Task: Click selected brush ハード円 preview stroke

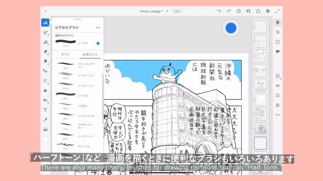Action: click(x=66, y=42)
